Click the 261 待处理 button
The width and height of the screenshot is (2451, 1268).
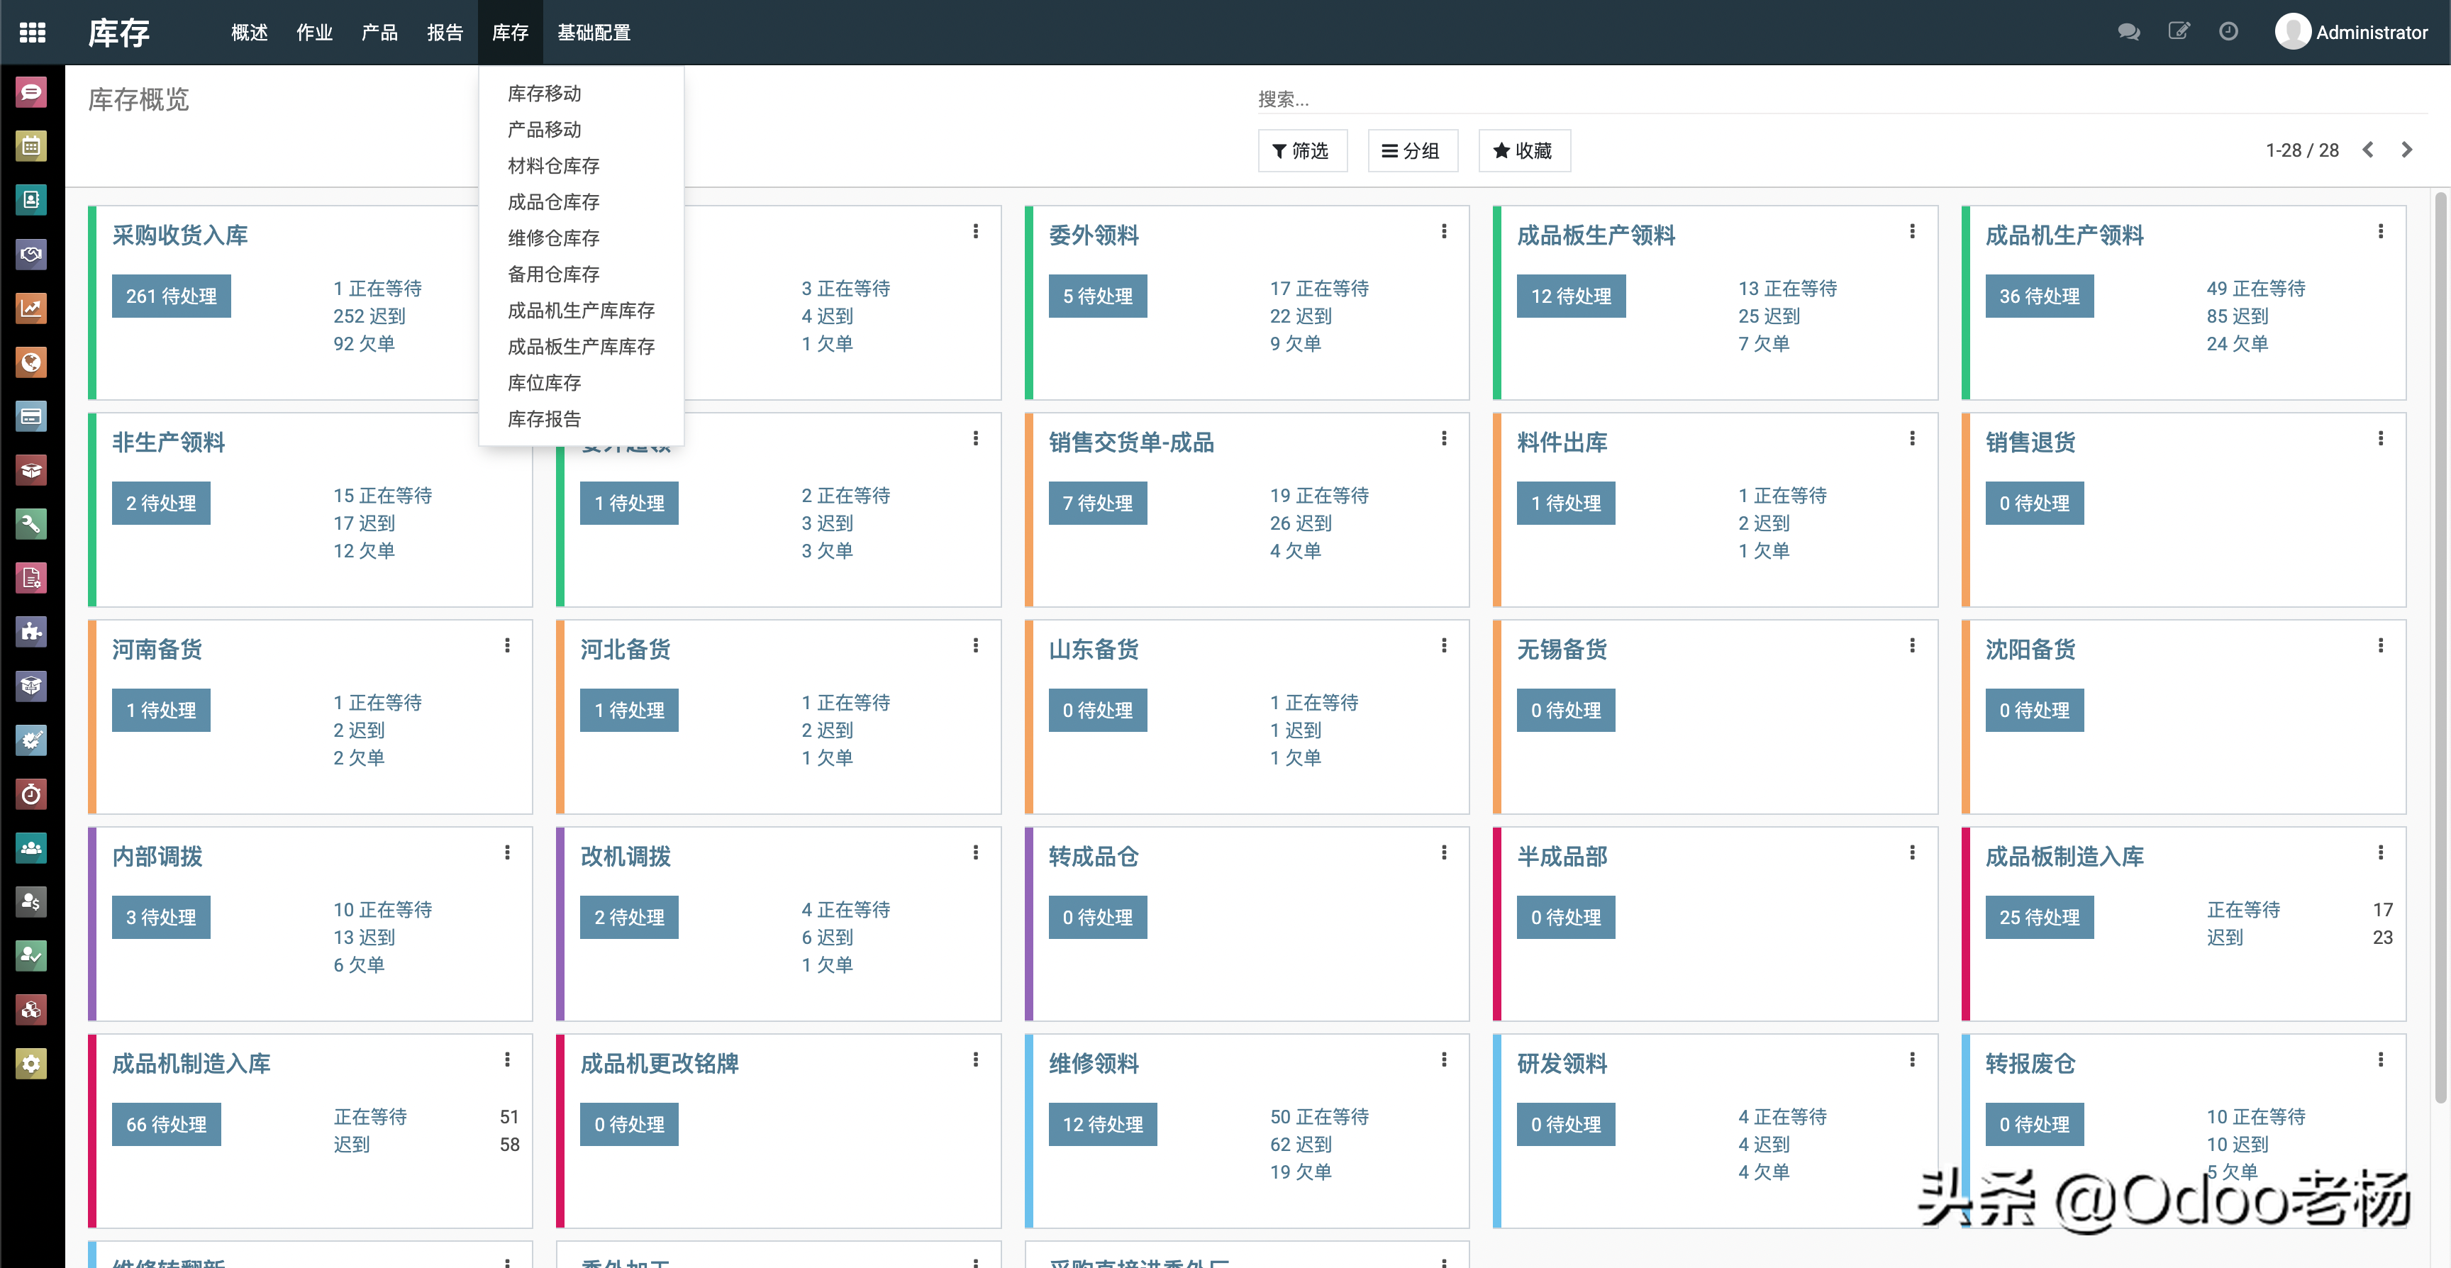[171, 296]
